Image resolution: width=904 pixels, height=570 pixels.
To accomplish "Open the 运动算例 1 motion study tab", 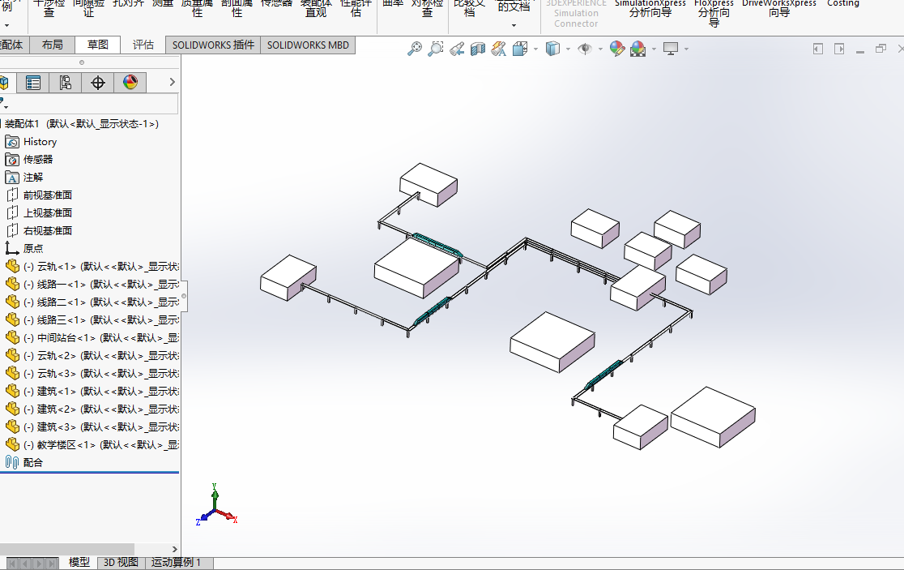I will [177, 563].
